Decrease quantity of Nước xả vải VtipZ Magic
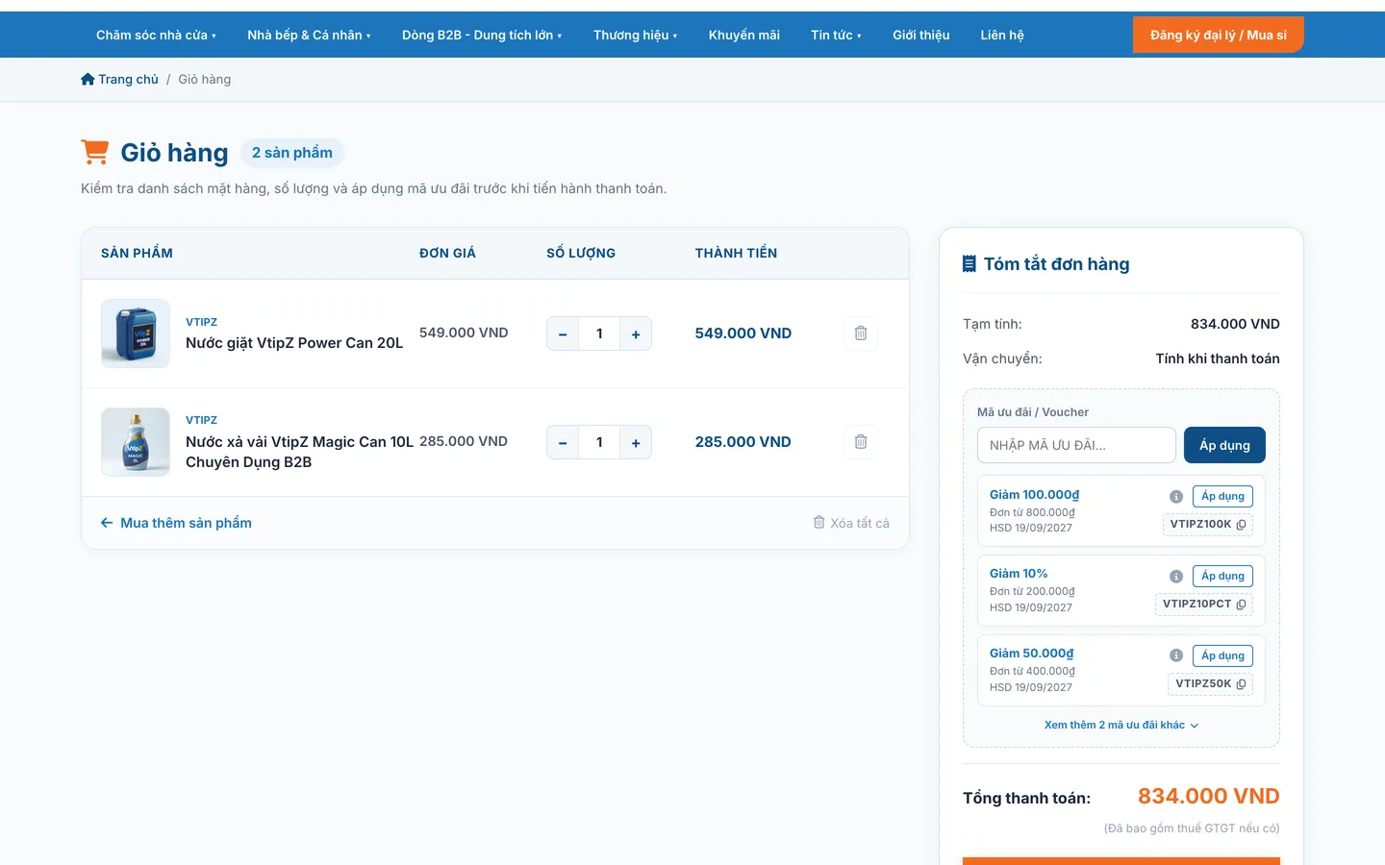 click(563, 442)
